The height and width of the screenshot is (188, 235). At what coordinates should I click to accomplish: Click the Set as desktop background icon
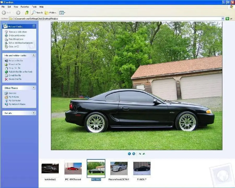coord(6,43)
